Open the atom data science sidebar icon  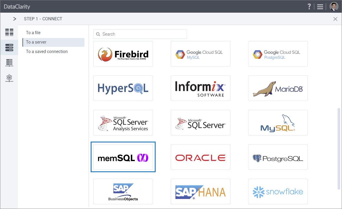tap(9, 78)
